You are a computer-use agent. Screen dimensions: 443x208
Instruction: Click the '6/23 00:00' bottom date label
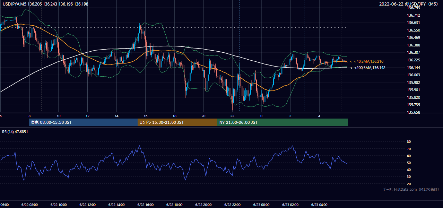[261, 205]
